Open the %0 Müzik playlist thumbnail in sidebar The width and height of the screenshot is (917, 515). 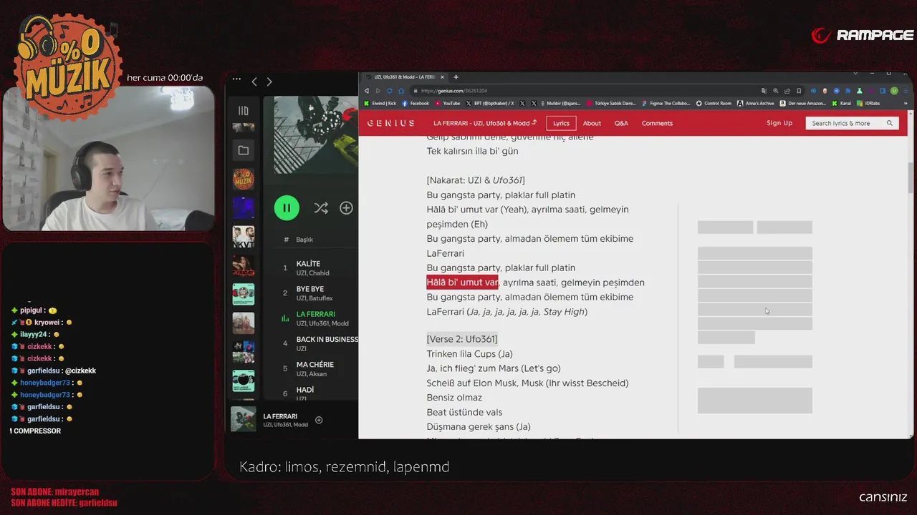244,178
